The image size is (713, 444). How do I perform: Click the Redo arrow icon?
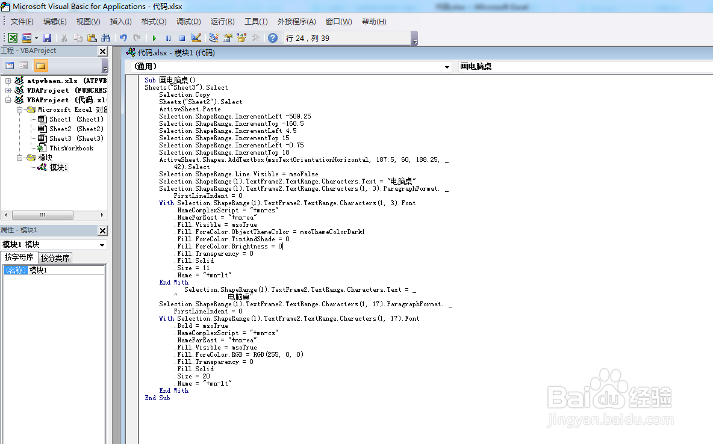(137, 38)
